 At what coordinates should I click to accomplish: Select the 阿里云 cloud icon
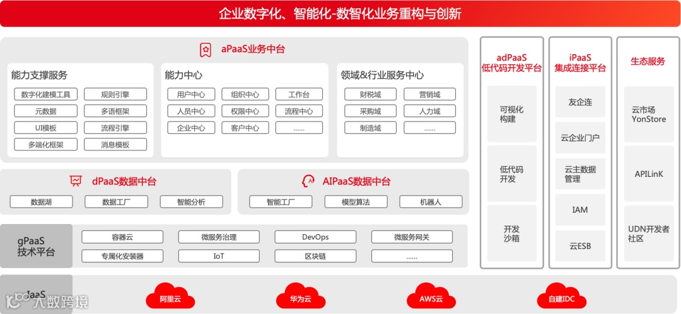[170, 296]
